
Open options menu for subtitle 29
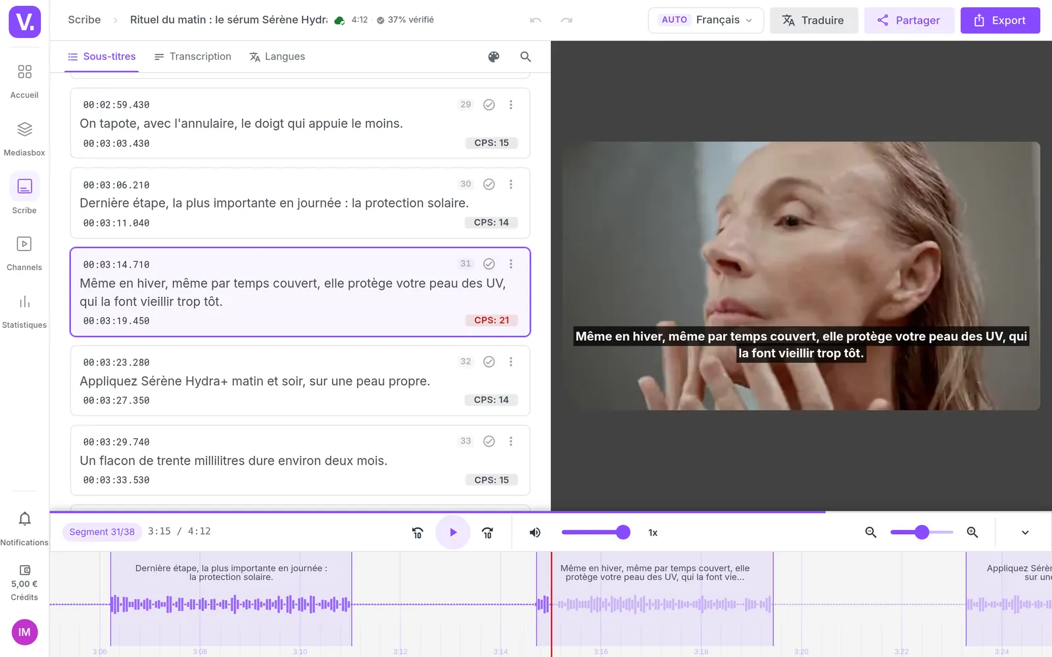[511, 104]
